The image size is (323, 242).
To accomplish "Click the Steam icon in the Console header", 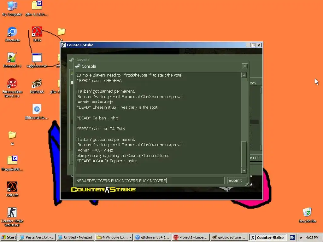I will (78, 66).
